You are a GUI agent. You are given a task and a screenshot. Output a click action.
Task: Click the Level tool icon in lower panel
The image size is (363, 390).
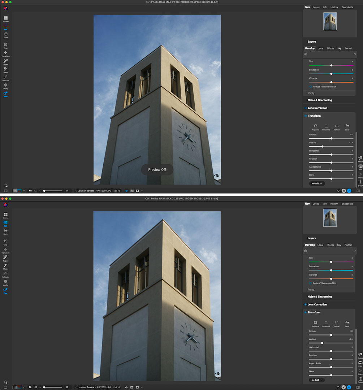(347, 322)
